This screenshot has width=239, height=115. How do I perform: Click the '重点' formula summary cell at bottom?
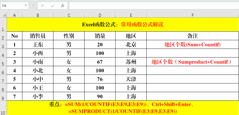pyautogui.click(x=123, y=108)
